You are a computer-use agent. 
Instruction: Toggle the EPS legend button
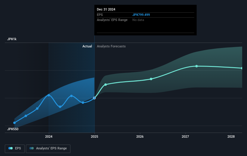point(15,148)
